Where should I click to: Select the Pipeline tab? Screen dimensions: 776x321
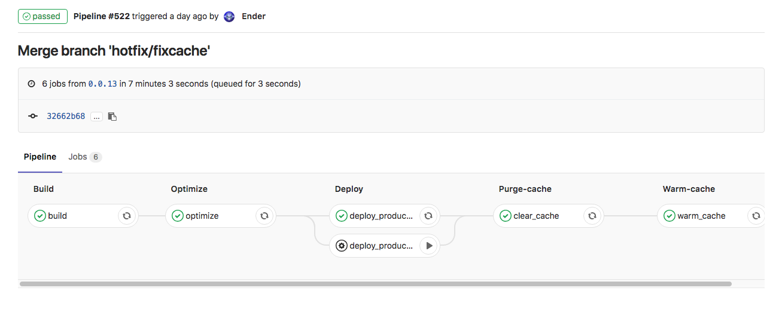(x=40, y=157)
